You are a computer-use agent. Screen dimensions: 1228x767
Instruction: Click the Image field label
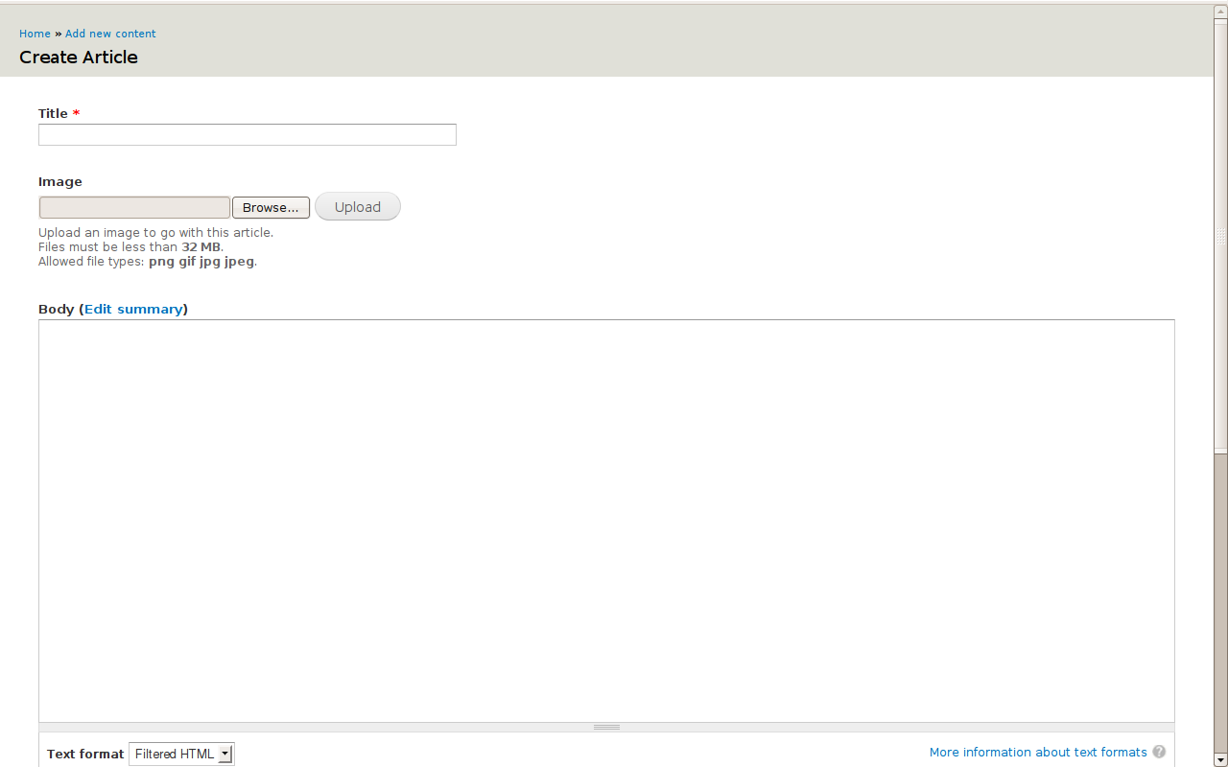59,181
